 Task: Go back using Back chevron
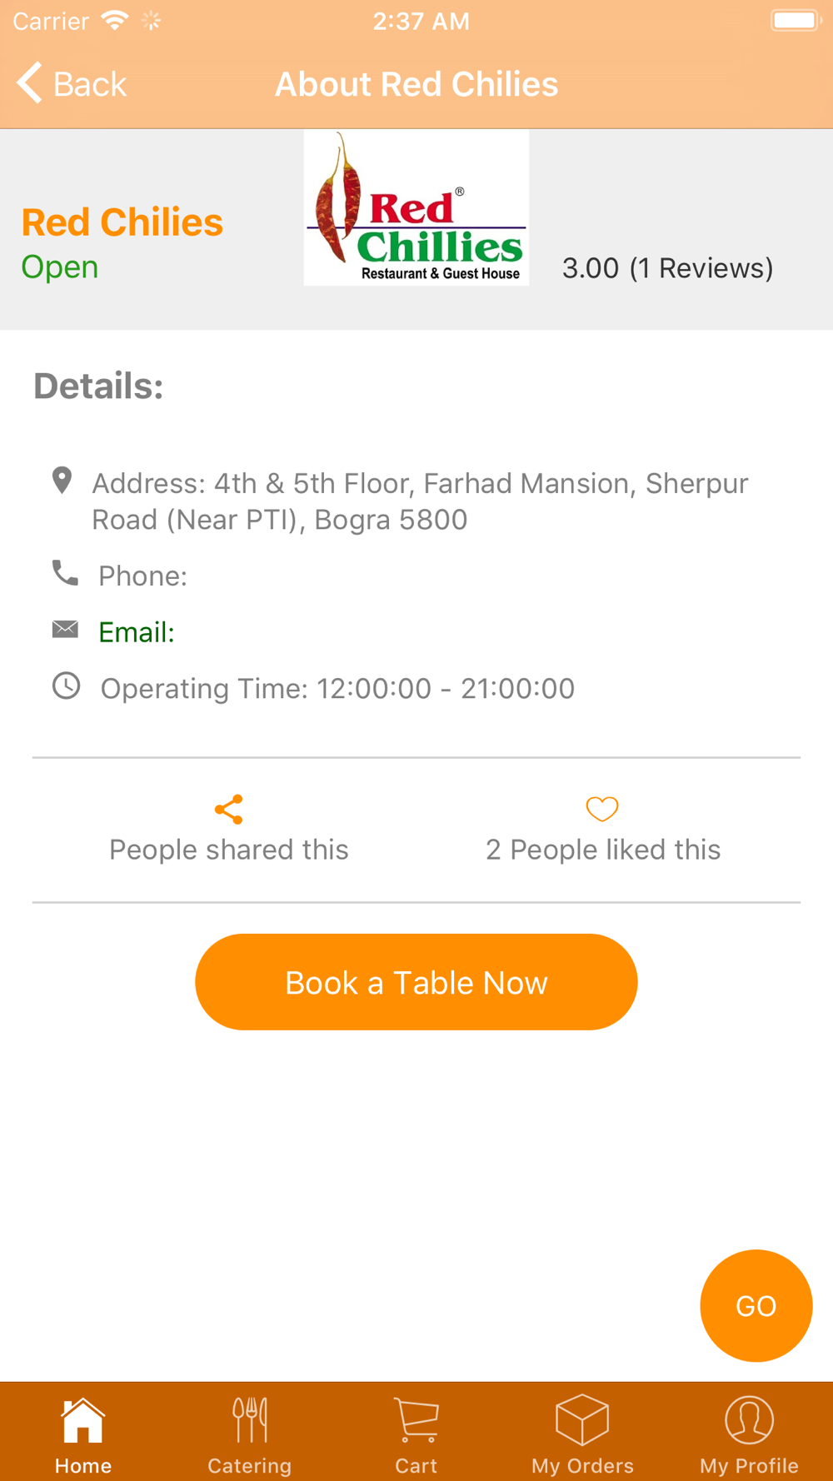pyautogui.click(x=72, y=84)
